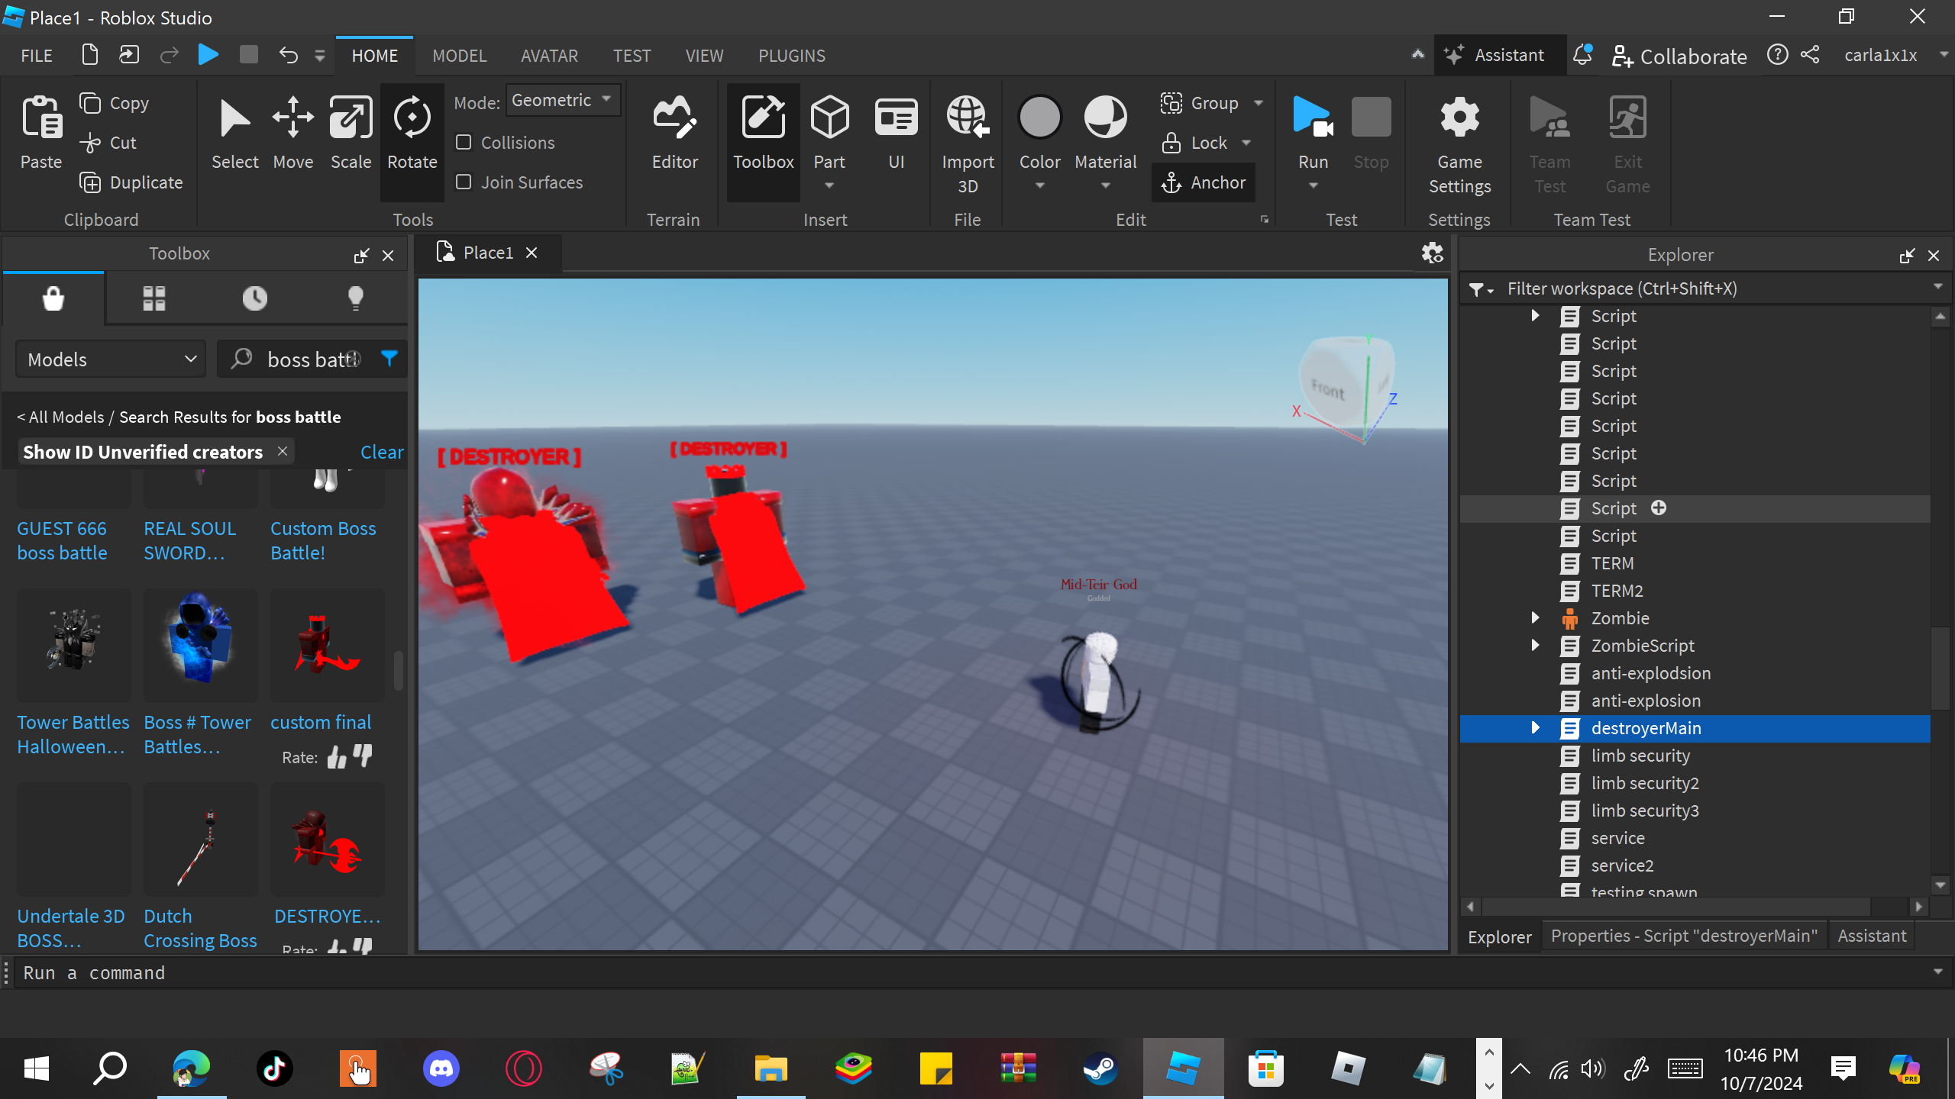Open the PLUGINS ribbon tab
1955x1099 pixels.
tap(791, 56)
